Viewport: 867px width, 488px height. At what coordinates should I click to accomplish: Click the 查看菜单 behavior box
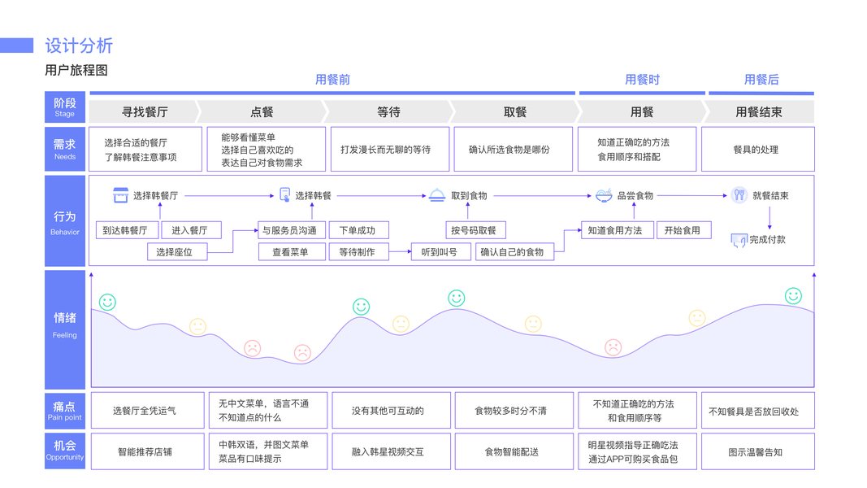292,252
